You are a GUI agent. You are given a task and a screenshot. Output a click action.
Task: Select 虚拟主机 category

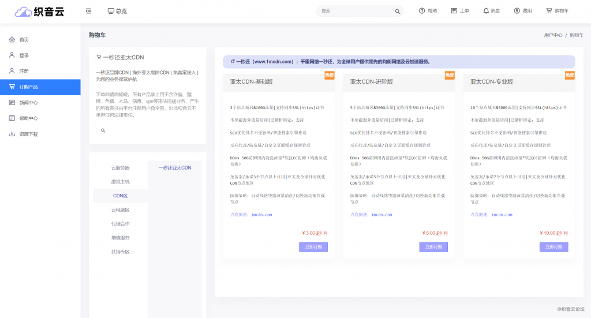coord(120,182)
